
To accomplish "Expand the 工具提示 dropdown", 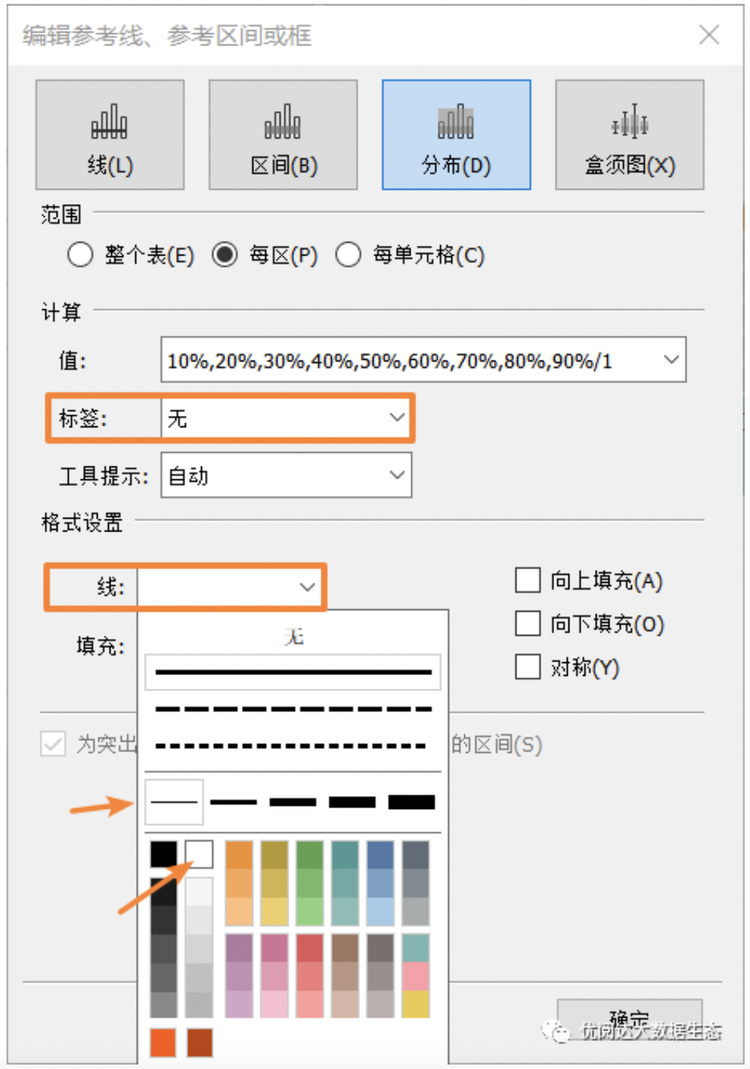I will (x=396, y=475).
